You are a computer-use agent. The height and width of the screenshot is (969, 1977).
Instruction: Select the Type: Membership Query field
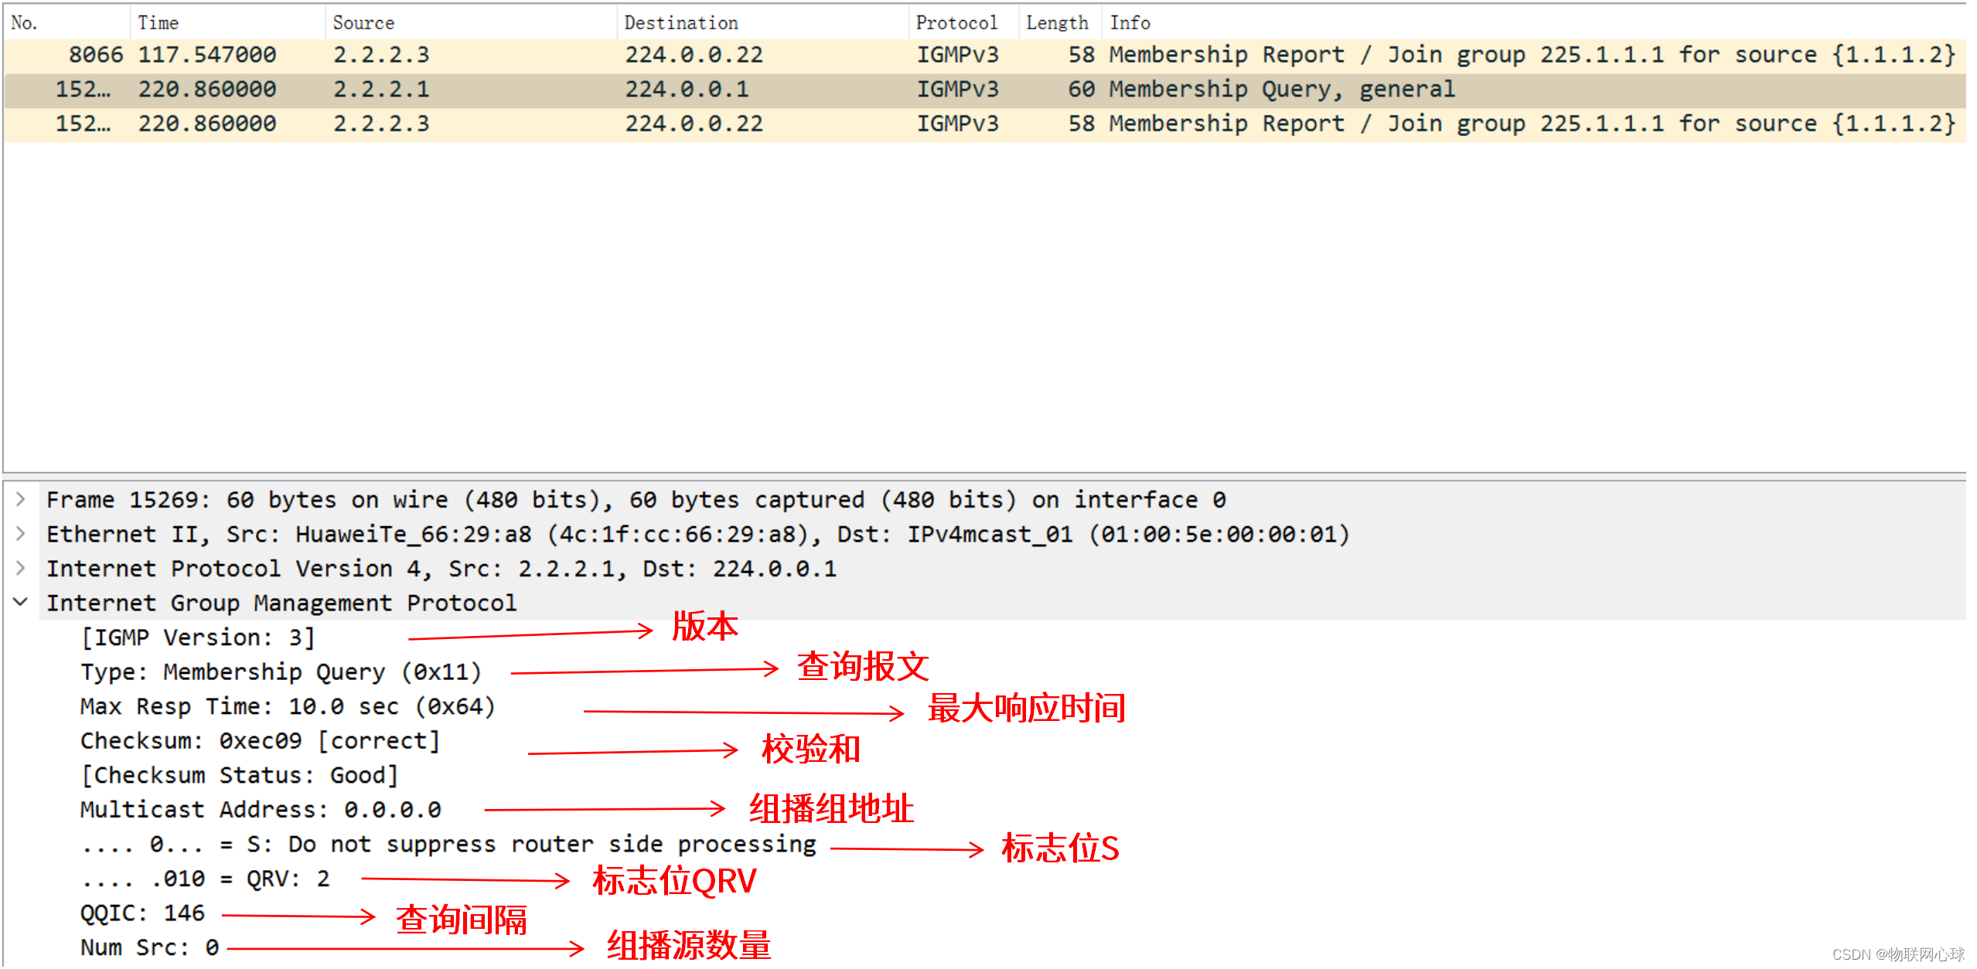coord(278,671)
